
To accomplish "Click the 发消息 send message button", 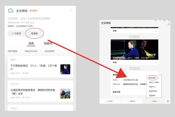I will pyautogui.click(x=34, y=33).
